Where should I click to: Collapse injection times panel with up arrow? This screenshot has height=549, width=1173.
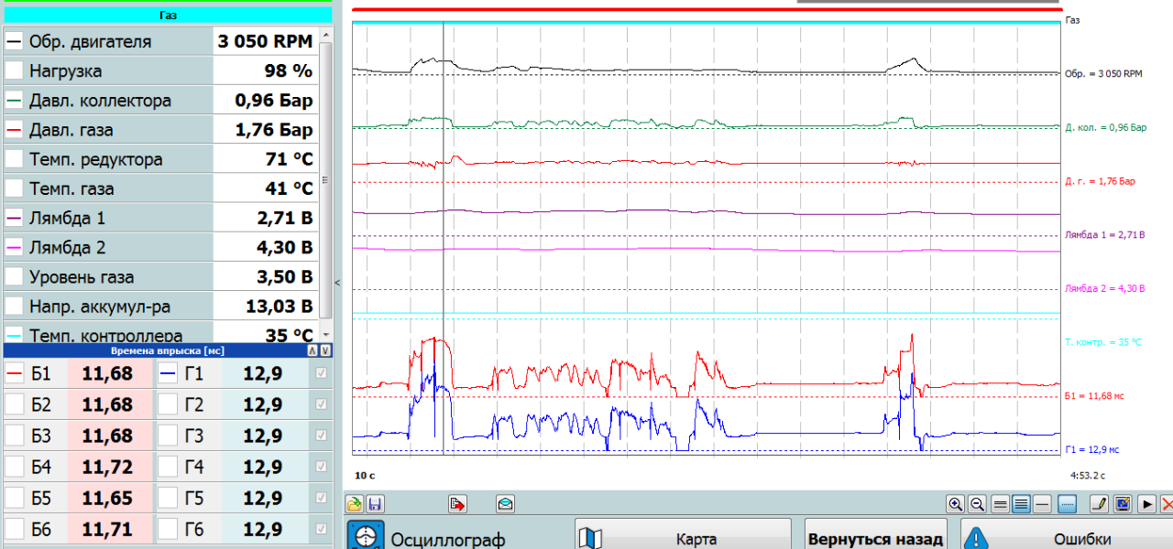tap(312, 351)
